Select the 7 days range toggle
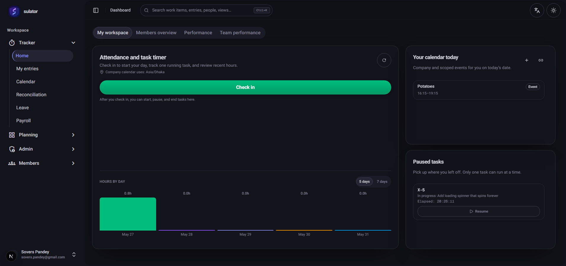Viewport: 566px width, 266px height. (382, 182)
